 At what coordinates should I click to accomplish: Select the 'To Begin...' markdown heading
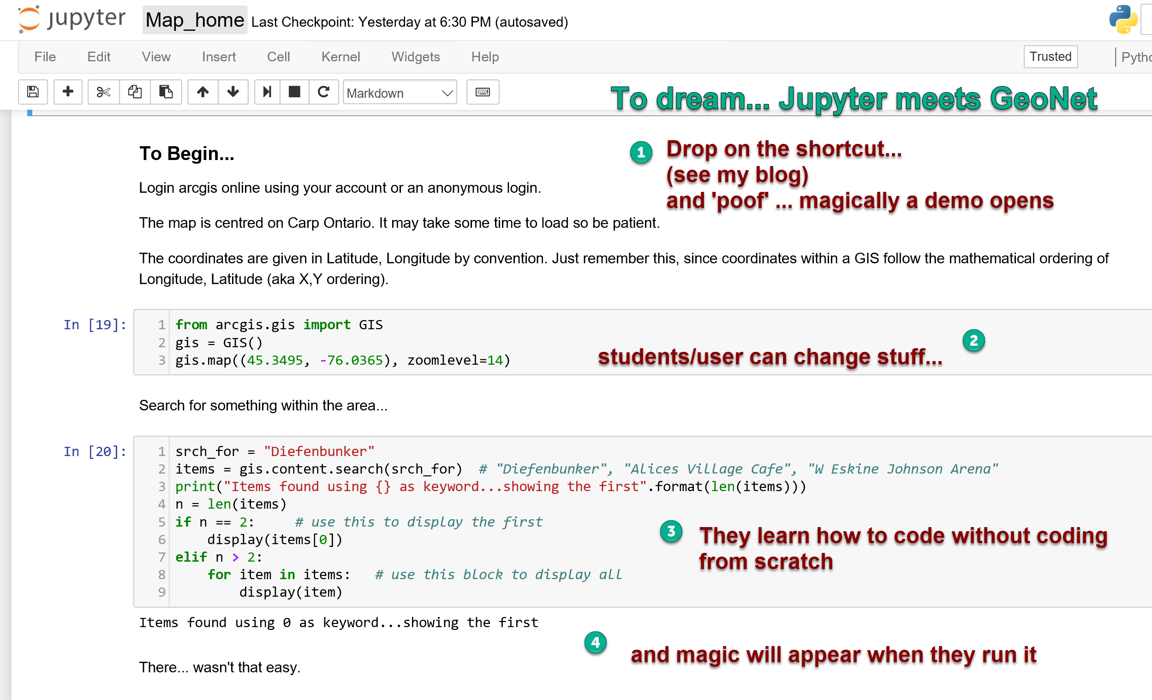pyautogui.click(x=186, y=154)
